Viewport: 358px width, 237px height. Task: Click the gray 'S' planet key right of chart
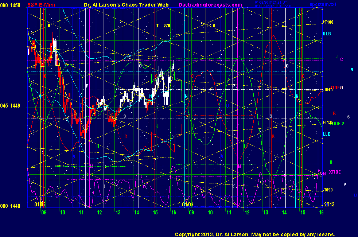[349, 117]
